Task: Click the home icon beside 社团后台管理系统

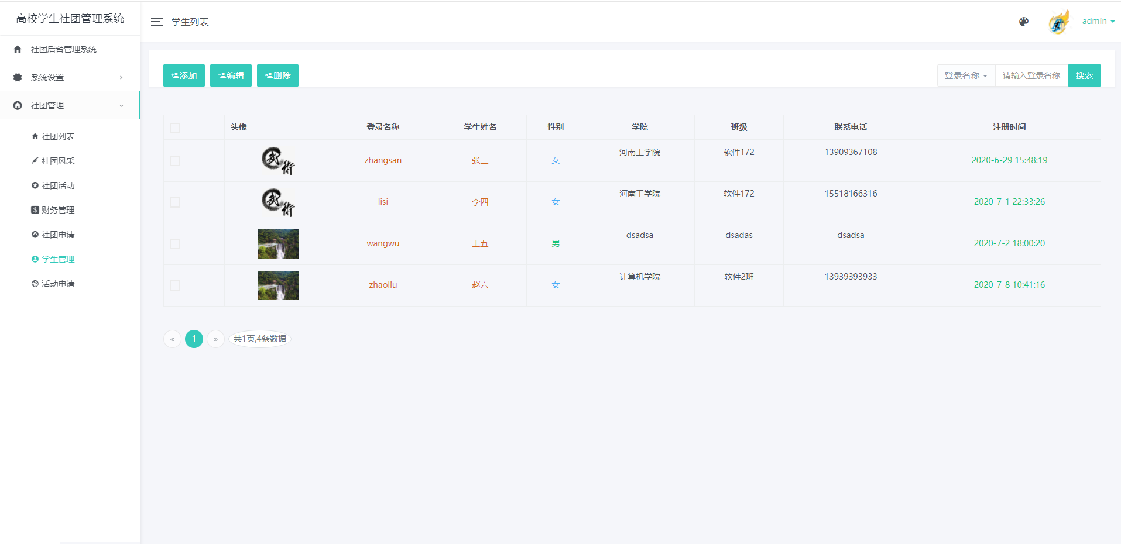Action: click(18, 49)
